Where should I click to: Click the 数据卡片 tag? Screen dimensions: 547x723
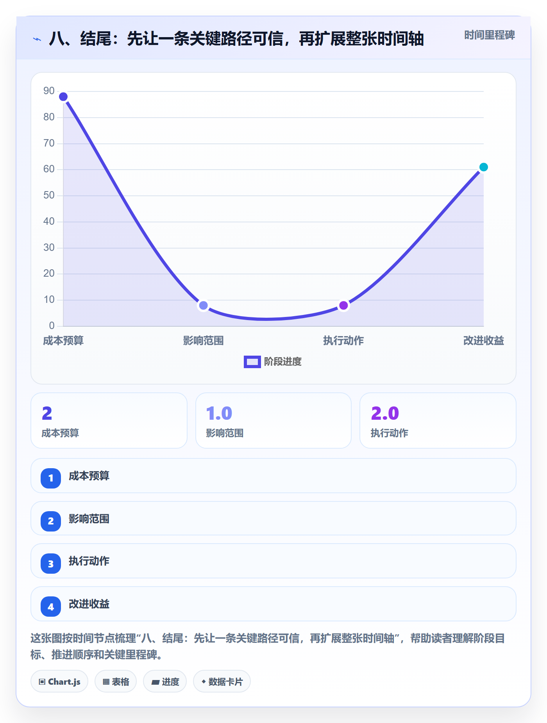222,682
